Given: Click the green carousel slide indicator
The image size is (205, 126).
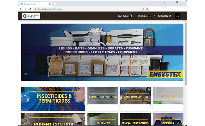Looking at the screenshot, I should pyautogui.click(x=26, y=74).
